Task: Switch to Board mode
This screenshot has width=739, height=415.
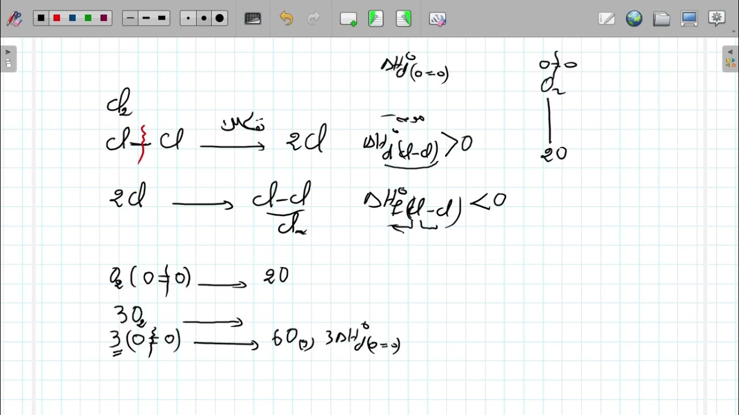Action: click(x=607, y=18)
